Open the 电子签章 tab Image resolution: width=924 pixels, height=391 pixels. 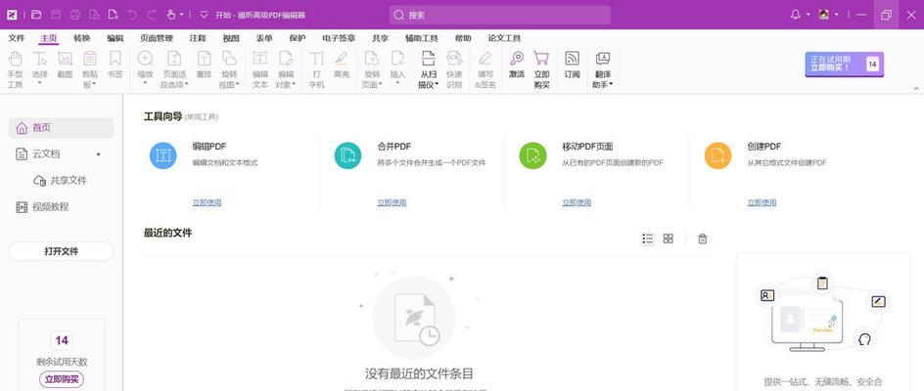pos(339,38)
